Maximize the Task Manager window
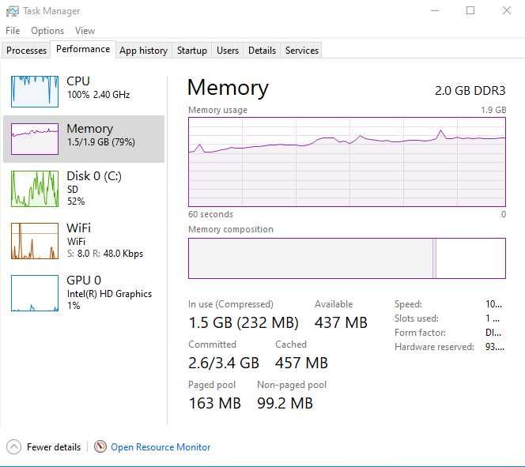This screenshot has width=525, height=467. 470,11
